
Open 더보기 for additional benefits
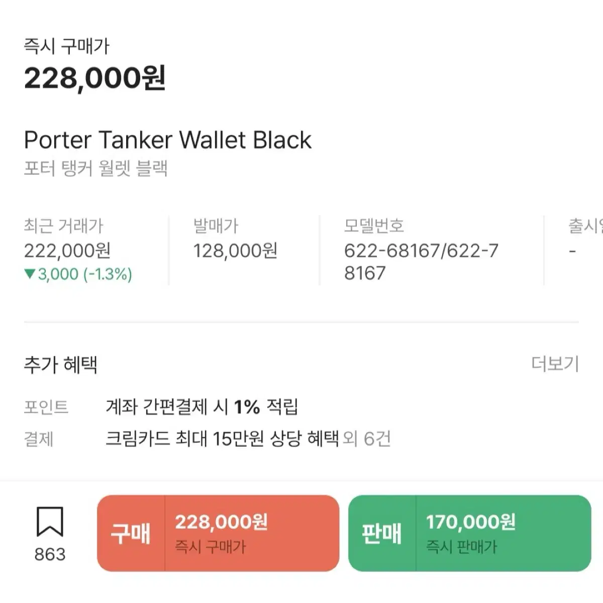click(555, 364)
